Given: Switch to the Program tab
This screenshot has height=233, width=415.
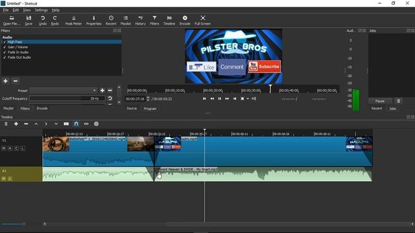Looking at the screenshot, I should 150,108.
